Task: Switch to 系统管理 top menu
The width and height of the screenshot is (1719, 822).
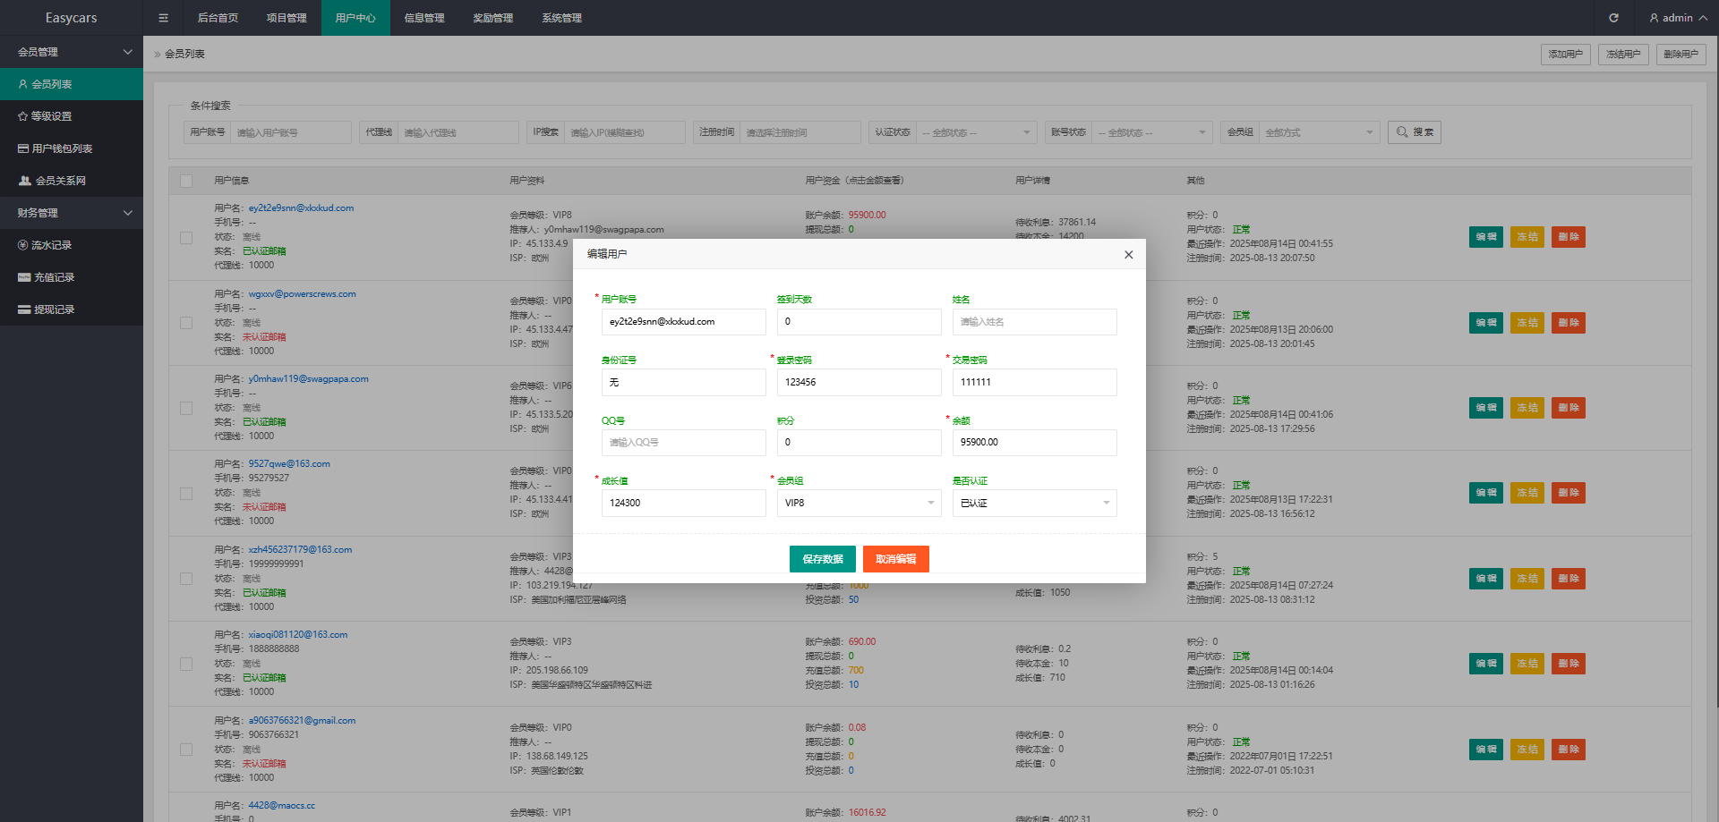Action: point(561,18)
